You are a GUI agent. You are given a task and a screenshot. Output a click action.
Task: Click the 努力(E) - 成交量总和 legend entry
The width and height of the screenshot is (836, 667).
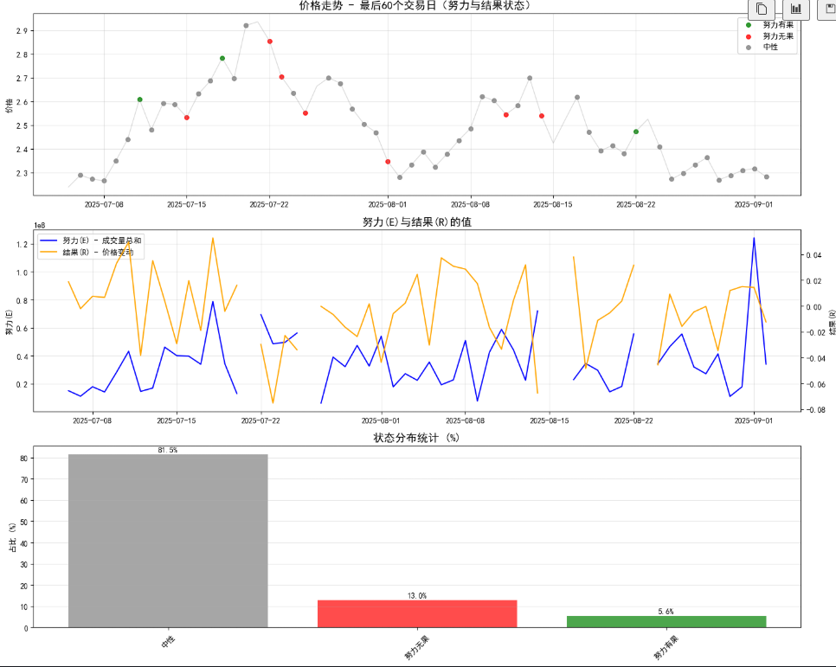[x=91, y=241]
